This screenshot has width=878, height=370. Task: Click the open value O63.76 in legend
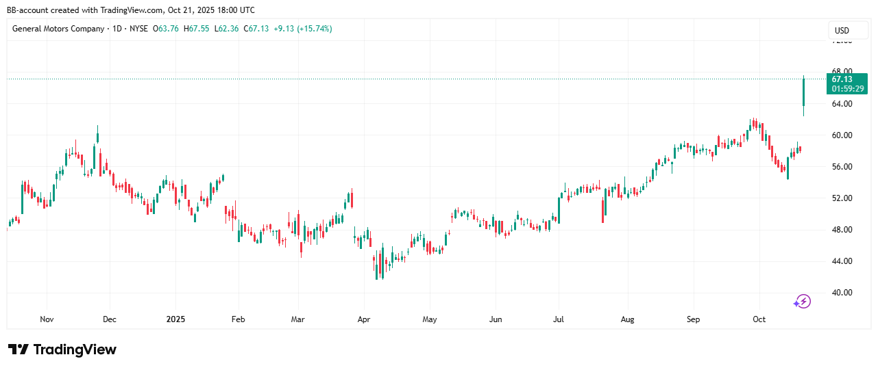(167, 29)
